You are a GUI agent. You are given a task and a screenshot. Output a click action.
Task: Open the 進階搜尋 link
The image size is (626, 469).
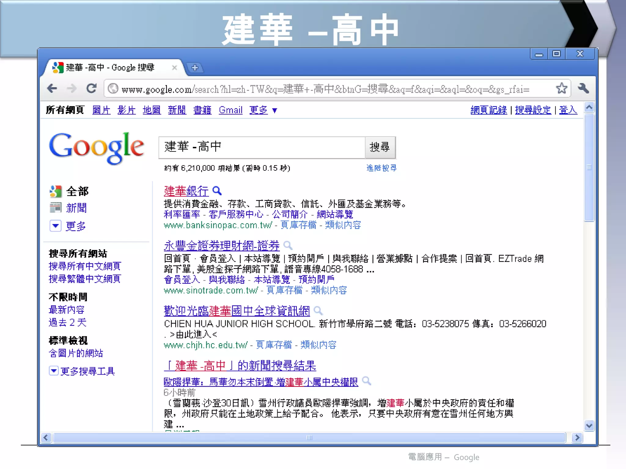381,168
